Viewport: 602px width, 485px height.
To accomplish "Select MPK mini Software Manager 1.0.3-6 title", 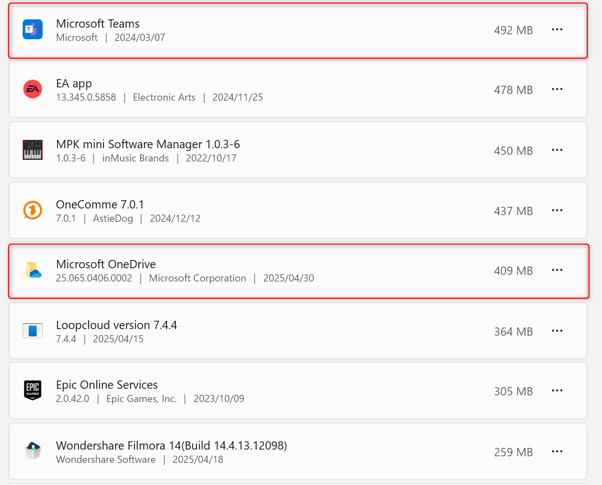I will click(148, 144).
